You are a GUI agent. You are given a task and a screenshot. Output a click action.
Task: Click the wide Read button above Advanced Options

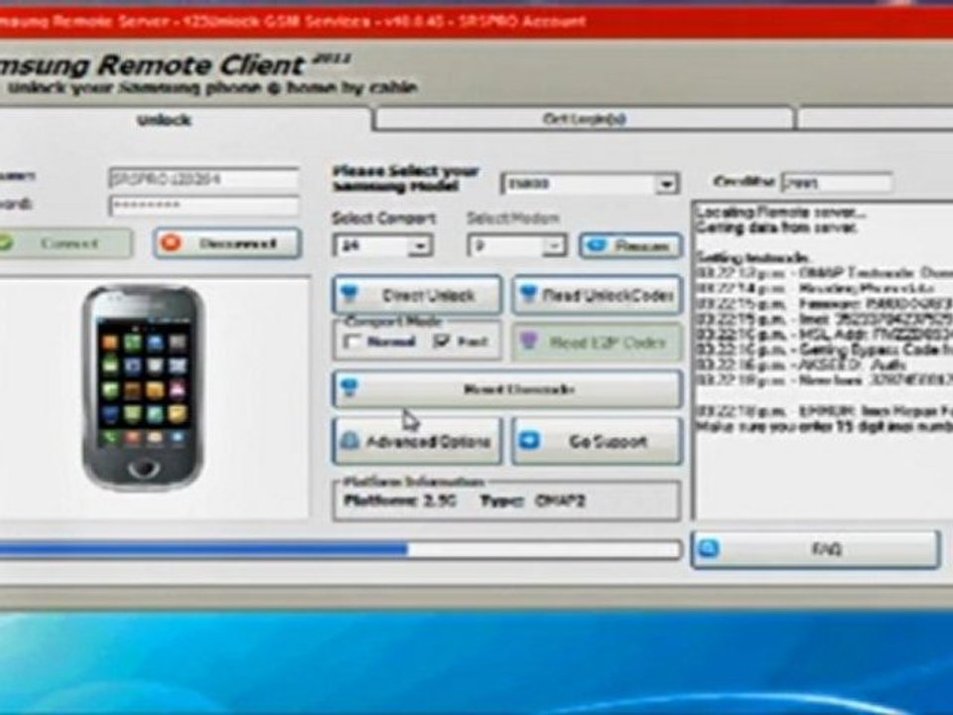[507, 388]
